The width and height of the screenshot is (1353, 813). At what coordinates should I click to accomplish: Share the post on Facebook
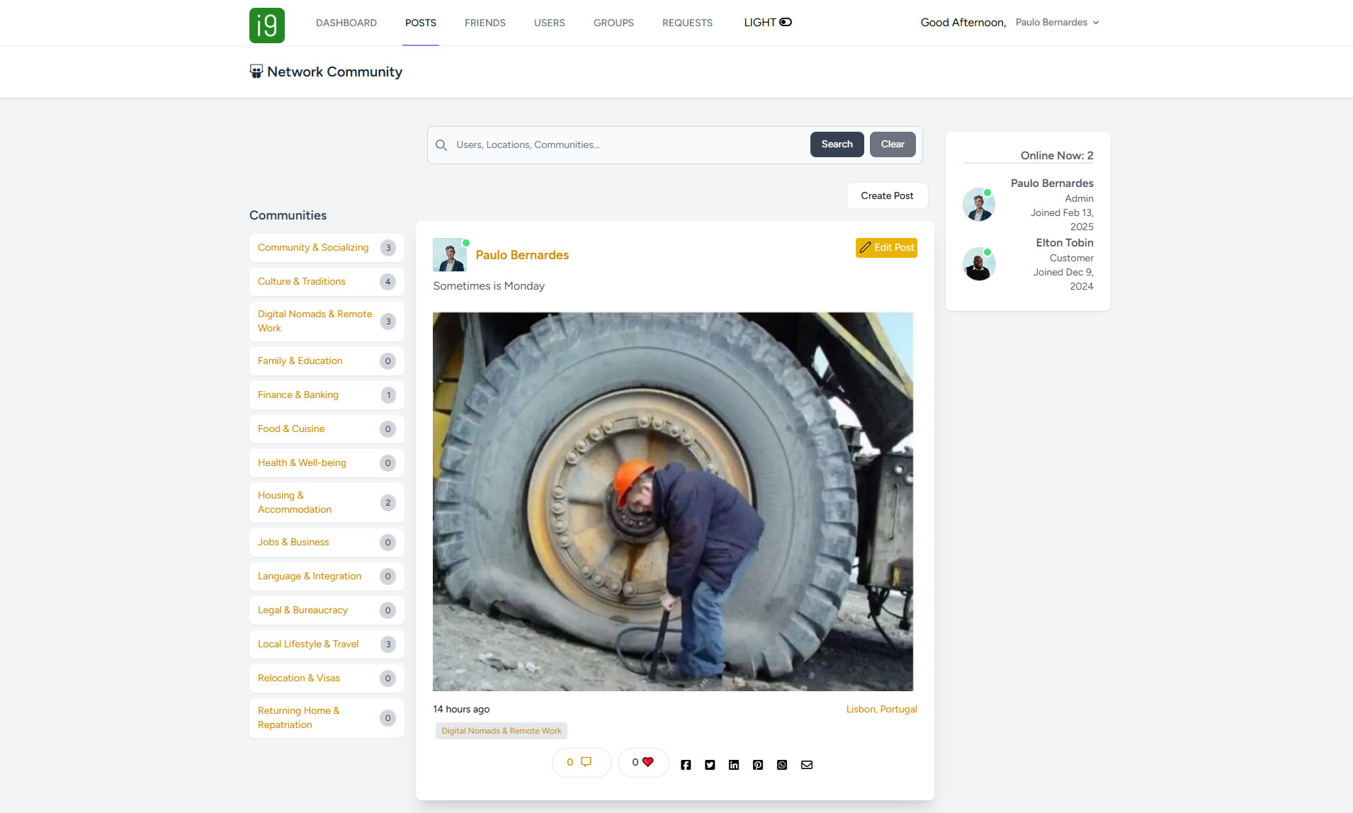click(686, 765)
